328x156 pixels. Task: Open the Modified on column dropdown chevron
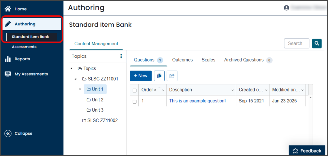[x=302, y=90]
